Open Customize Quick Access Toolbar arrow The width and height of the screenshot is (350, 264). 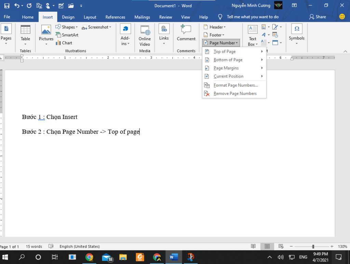coord(81,6)
